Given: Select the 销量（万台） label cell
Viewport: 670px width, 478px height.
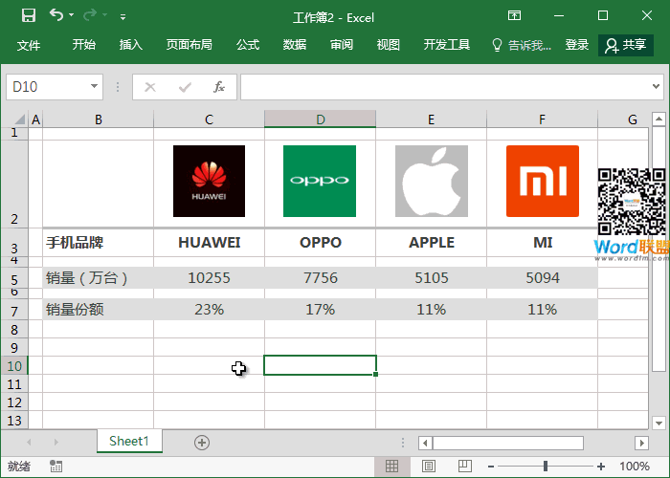Looking at the screenshot, I should (x=98, y=278).
